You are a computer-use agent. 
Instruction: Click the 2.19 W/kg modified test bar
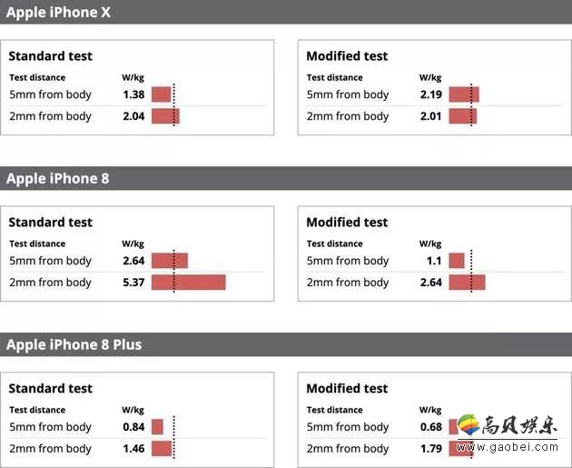[x=464, y=95]
